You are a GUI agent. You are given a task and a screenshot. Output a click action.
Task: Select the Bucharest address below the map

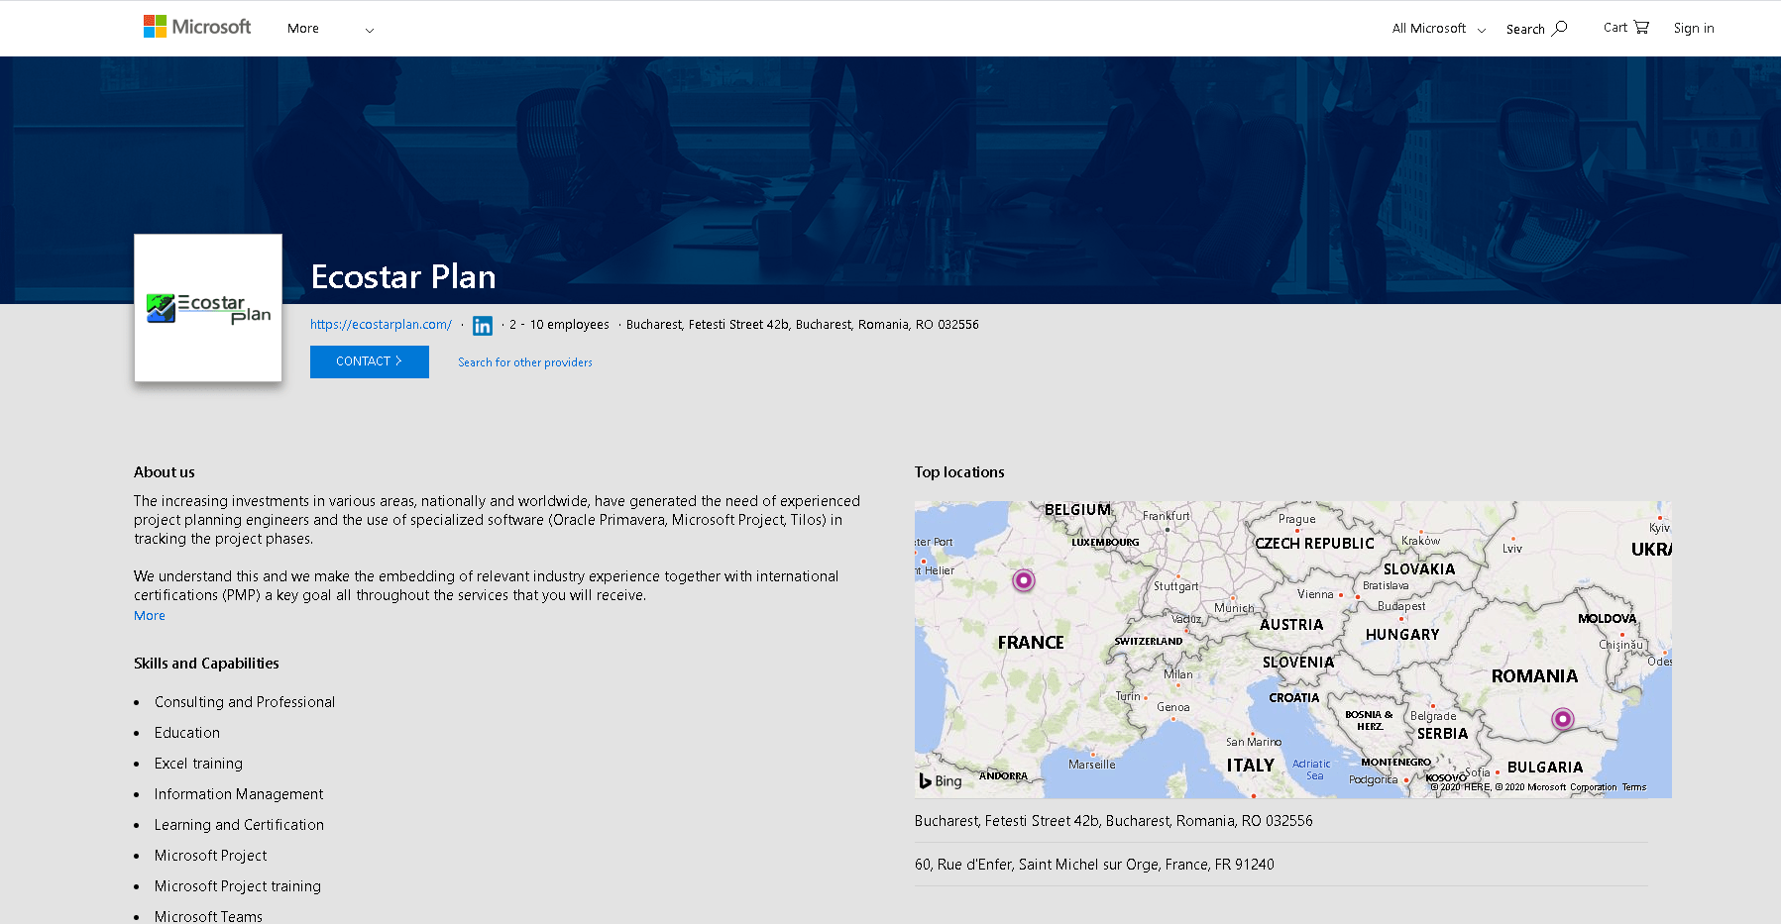1114,821
